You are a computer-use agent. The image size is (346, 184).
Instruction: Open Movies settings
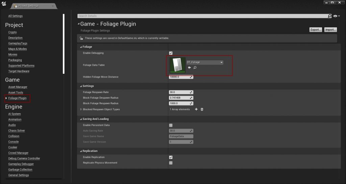pos(13,54)
